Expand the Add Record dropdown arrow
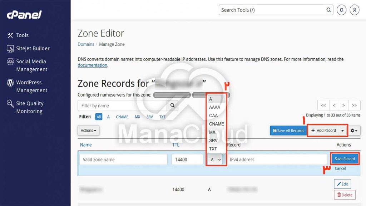 tap(343, 131)
